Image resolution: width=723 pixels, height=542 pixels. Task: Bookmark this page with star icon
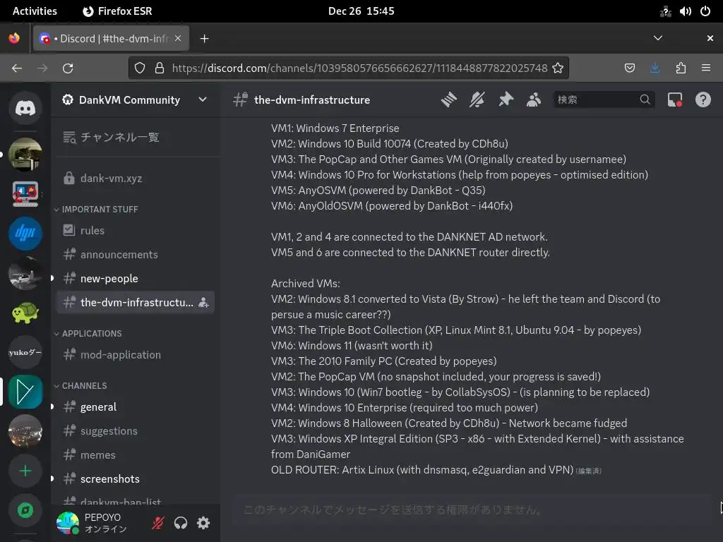558,68
